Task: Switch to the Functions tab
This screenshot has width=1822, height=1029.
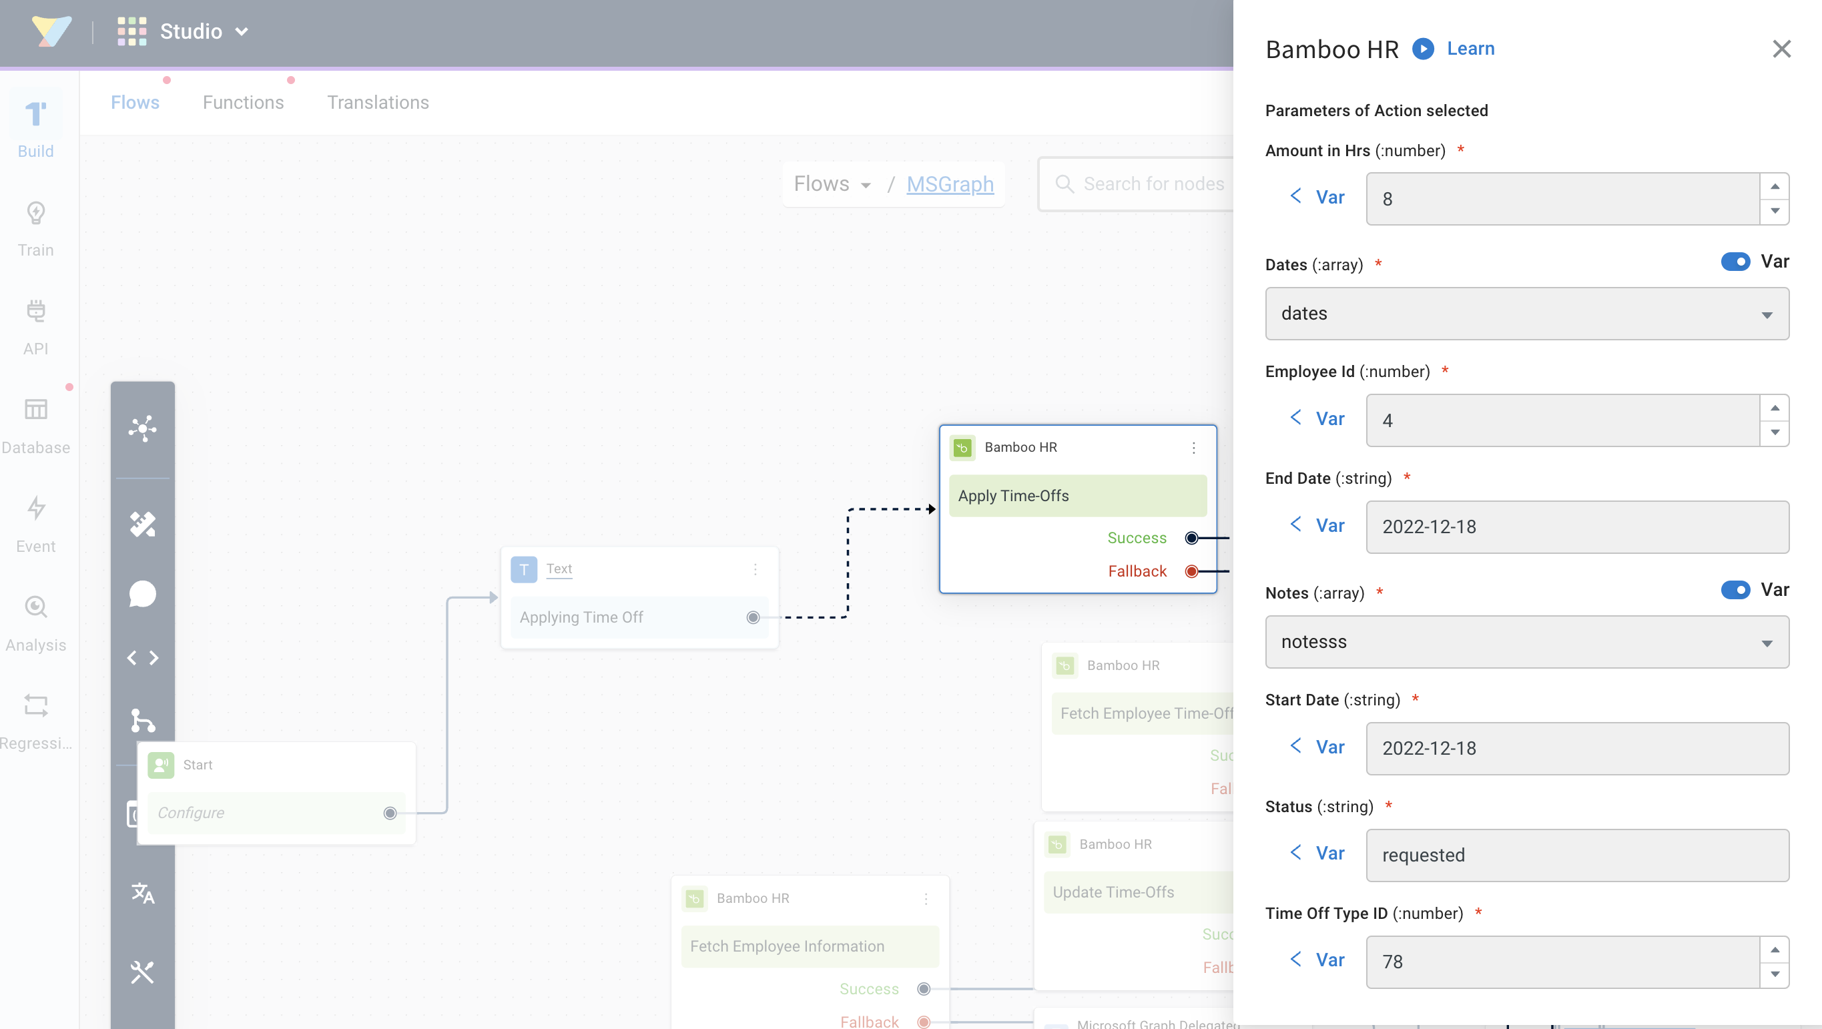Action: pyautogui.click(x=244, y=103)
